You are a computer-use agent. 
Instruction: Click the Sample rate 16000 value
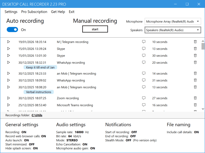point(79,132)
